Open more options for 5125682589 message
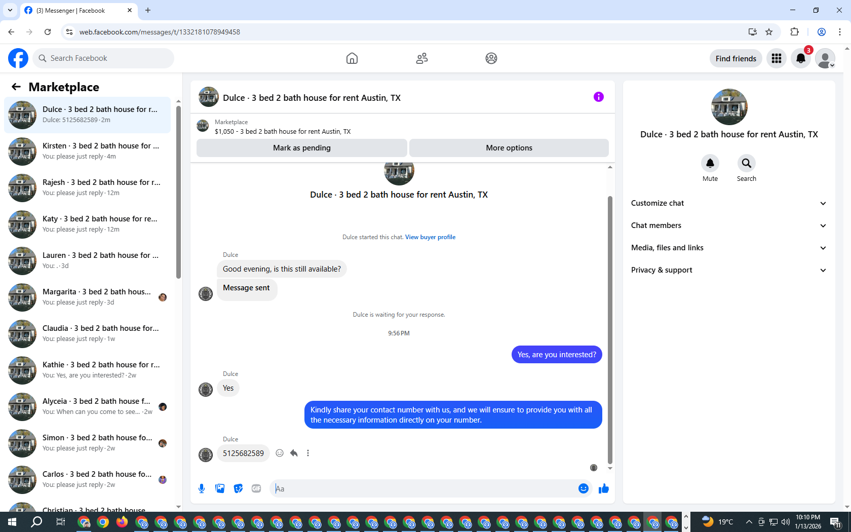Screen dimensions: 851x532 (308, 453)
